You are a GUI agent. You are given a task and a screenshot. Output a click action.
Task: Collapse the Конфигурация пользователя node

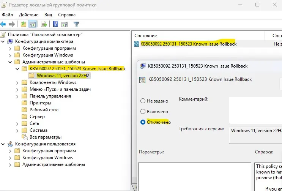point(3,144)
